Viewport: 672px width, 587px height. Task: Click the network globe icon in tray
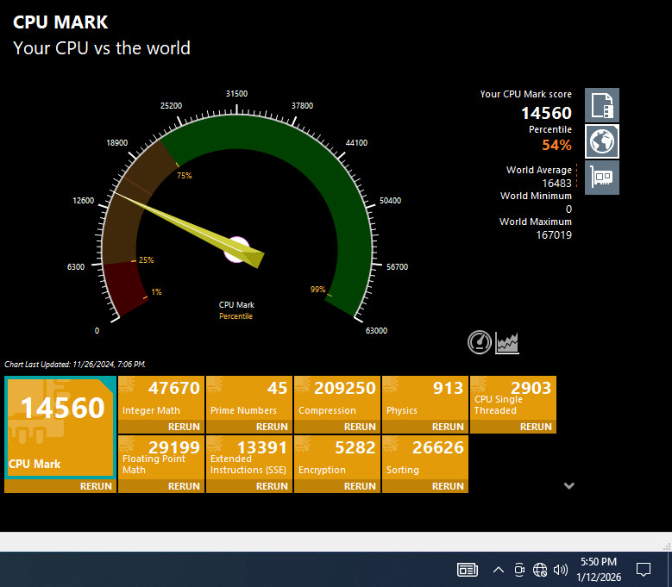tap(540, 570)
